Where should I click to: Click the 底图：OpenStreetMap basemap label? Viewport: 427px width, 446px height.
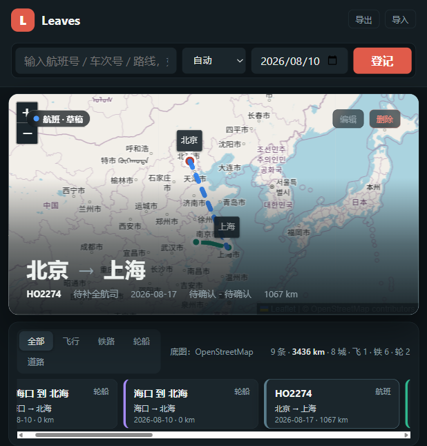click(211, 352)
